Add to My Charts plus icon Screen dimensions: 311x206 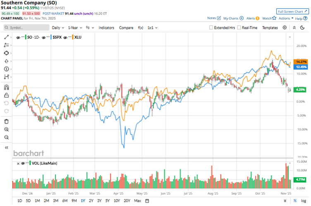click(x=242, y=18)
